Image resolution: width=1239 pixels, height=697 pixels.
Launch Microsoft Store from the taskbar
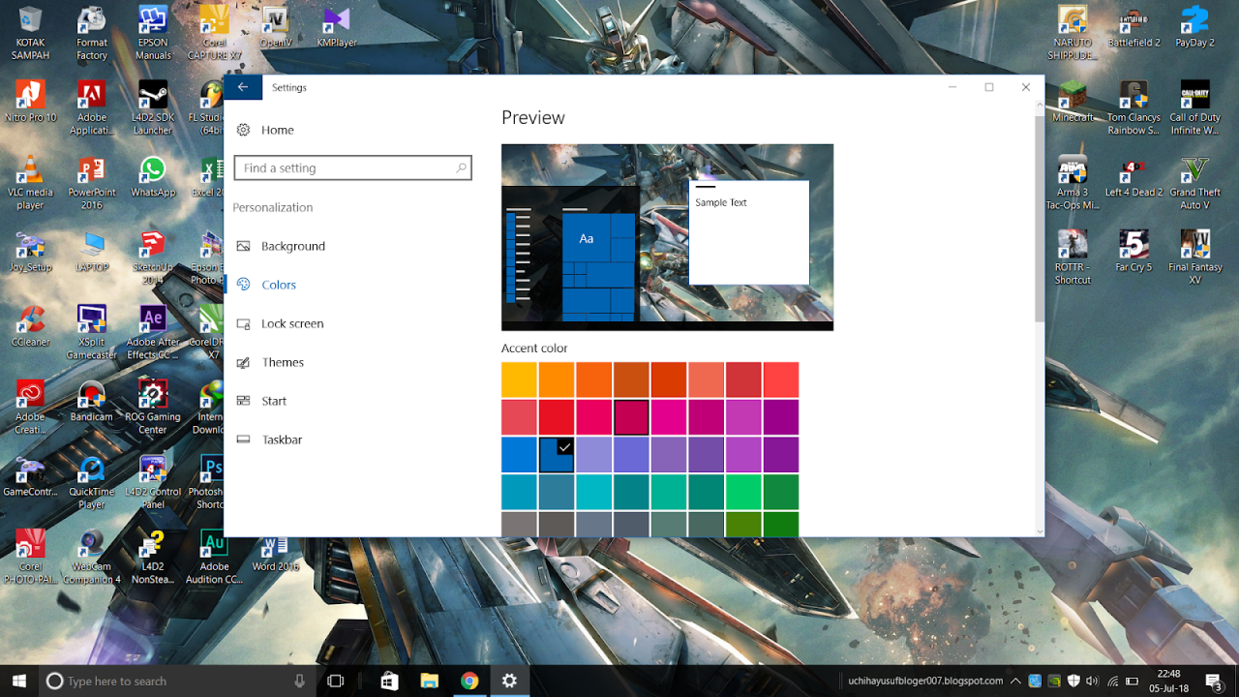point(389,681)
